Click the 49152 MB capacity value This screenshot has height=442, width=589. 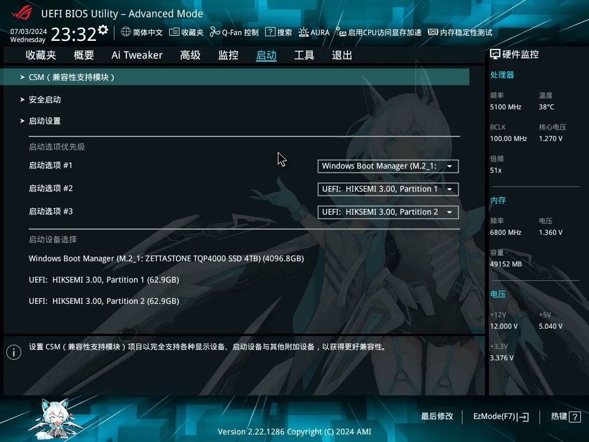[506, 264]
